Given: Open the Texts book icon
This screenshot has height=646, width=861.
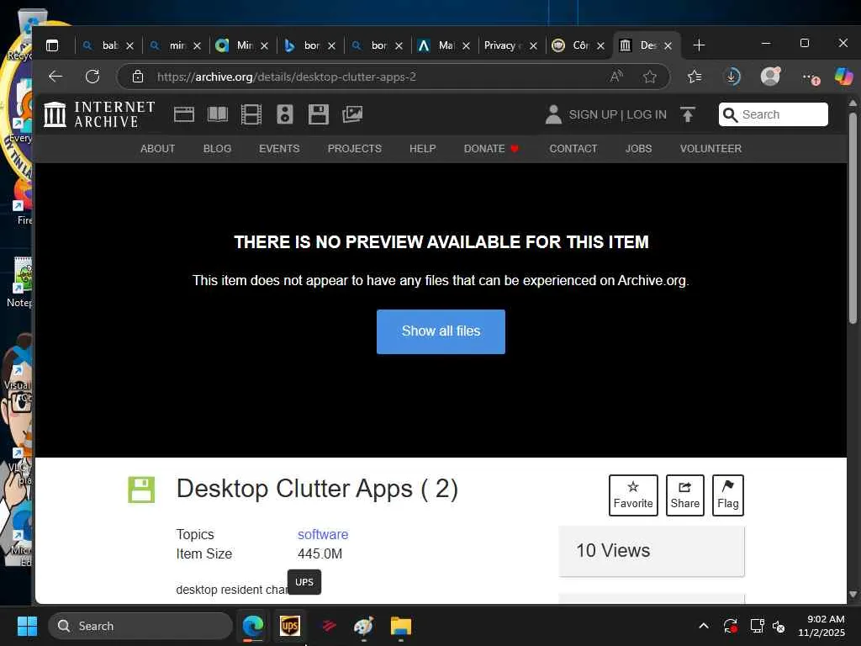Looking at the screenshot, I should 218,114.
